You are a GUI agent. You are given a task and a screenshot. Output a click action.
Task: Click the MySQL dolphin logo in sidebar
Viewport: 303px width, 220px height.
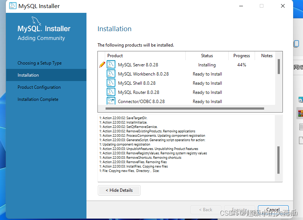tap(36, 21)
